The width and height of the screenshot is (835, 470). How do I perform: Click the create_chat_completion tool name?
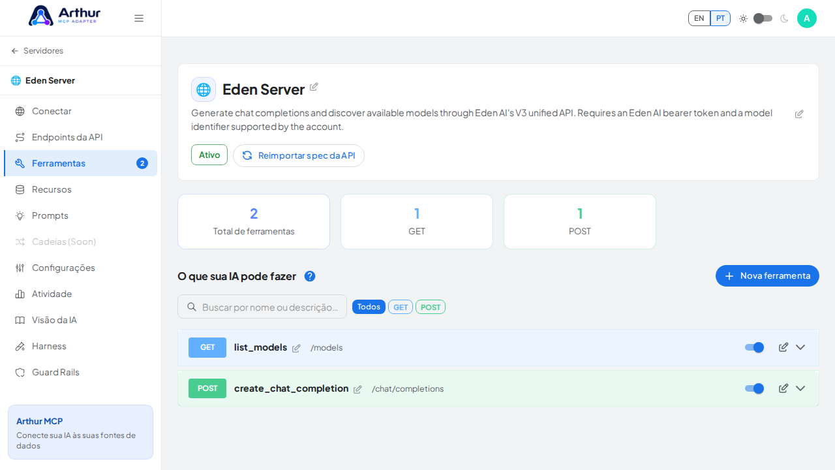tap(291, 388)
